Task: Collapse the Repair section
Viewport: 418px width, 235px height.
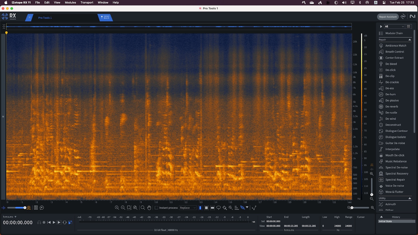Action: pos(410,40)
